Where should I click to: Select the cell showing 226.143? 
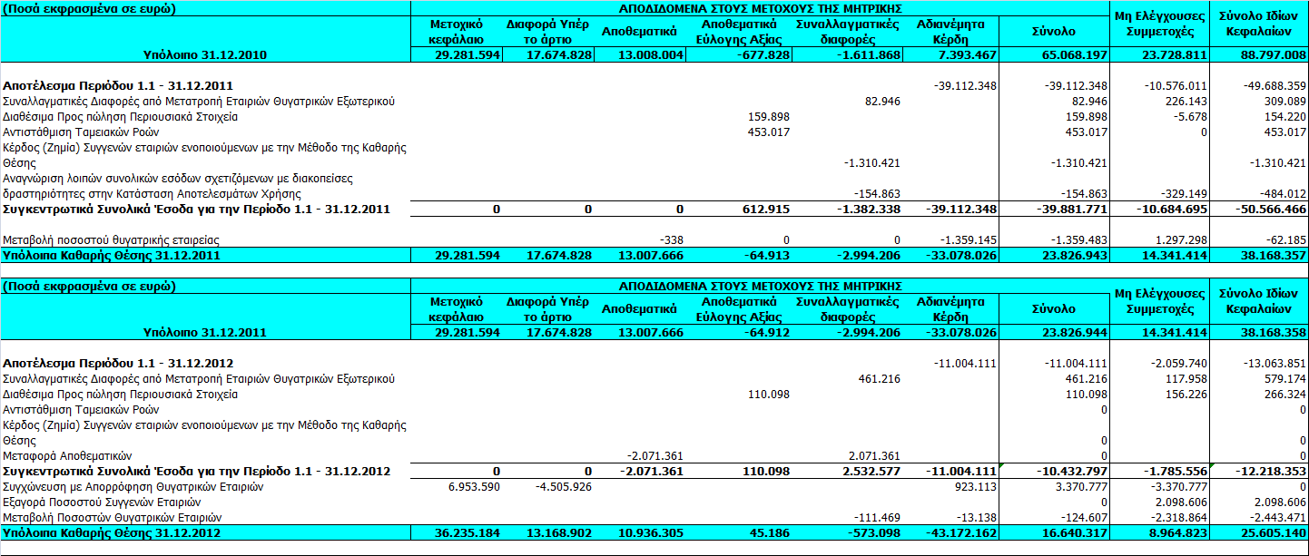pyautogui.click(x=1186, y=101)
